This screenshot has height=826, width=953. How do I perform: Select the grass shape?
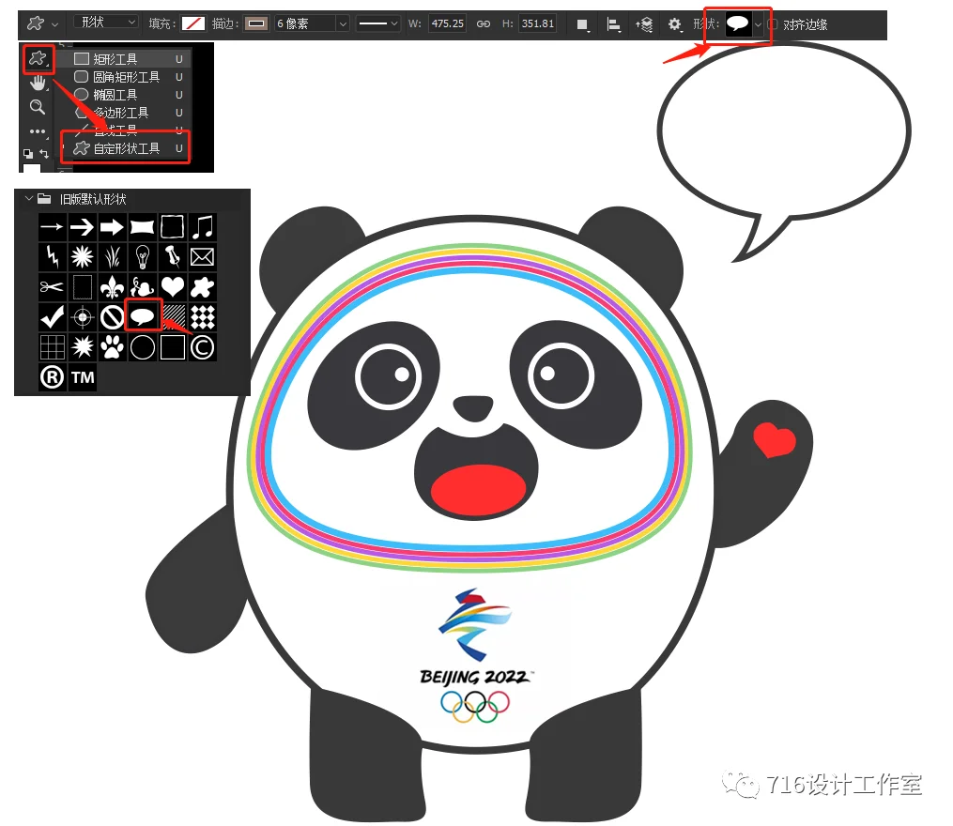point(112,257)
